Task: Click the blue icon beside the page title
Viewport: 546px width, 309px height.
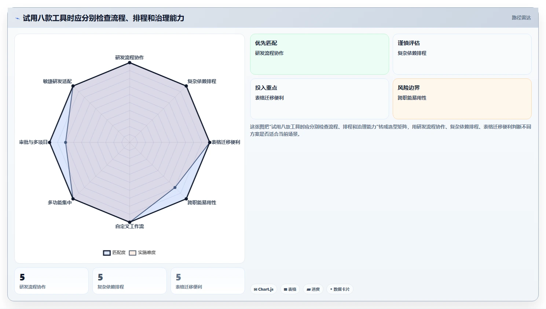Action: point(17,18)
